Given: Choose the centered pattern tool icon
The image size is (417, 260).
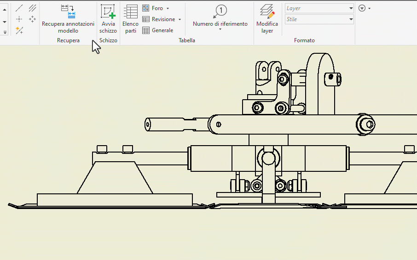Looking at the screenshot, I should click(32, 19).
